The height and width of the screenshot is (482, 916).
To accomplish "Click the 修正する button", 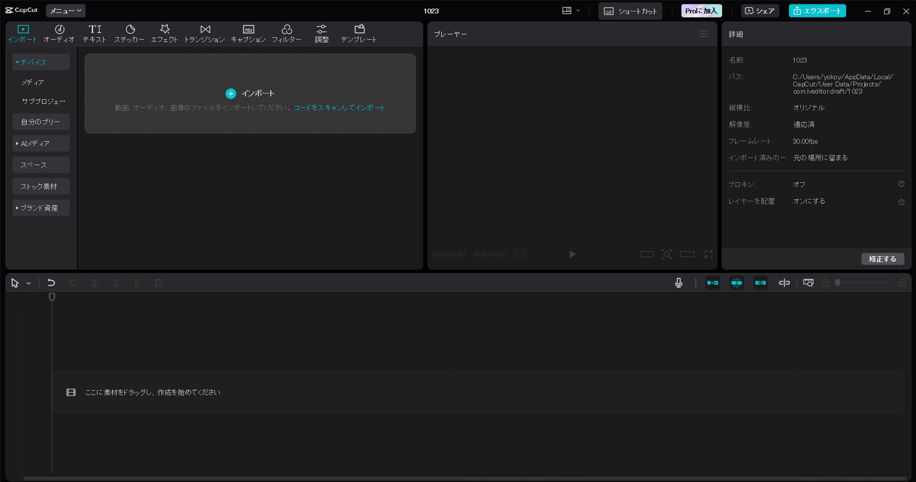I will tap(883, 259).
